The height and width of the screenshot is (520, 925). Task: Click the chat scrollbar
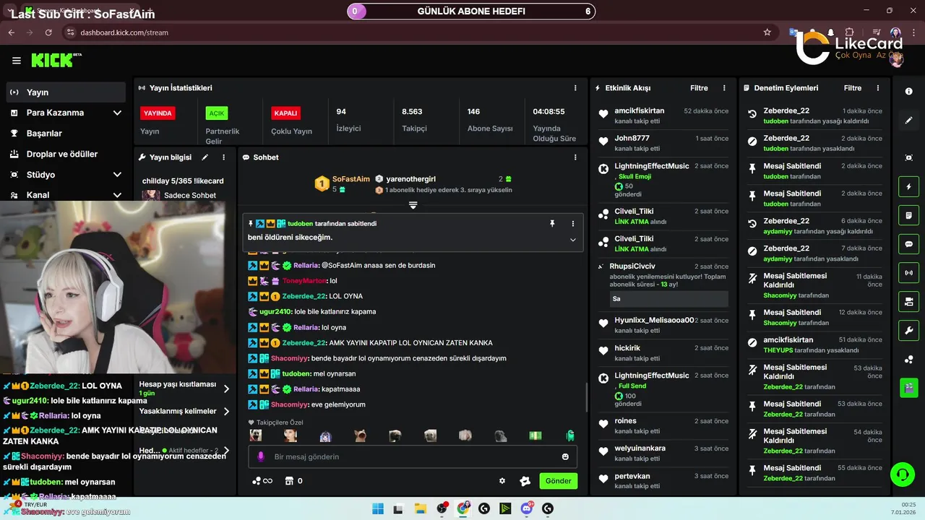[587, 397]
